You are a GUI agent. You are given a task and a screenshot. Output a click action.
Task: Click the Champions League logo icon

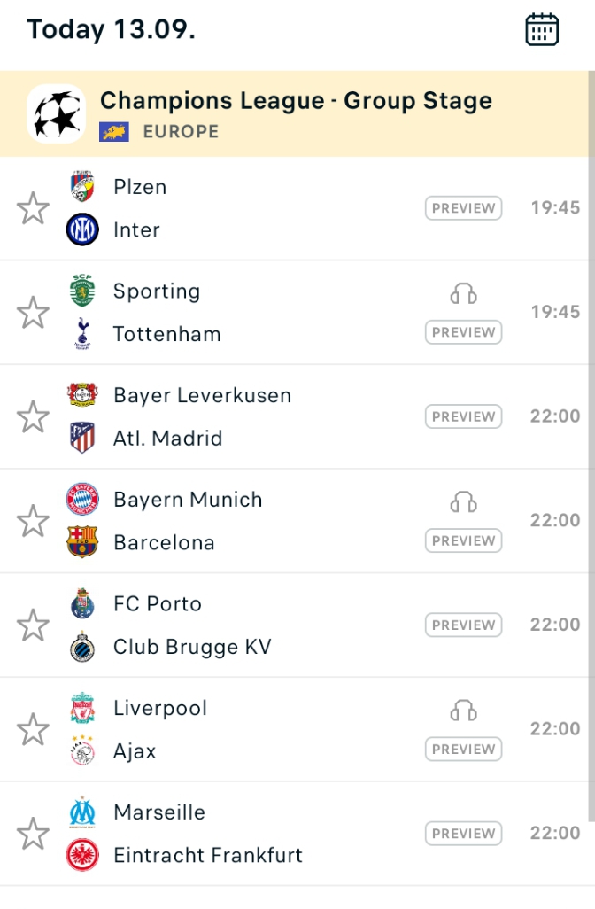[x=56, y=114]
